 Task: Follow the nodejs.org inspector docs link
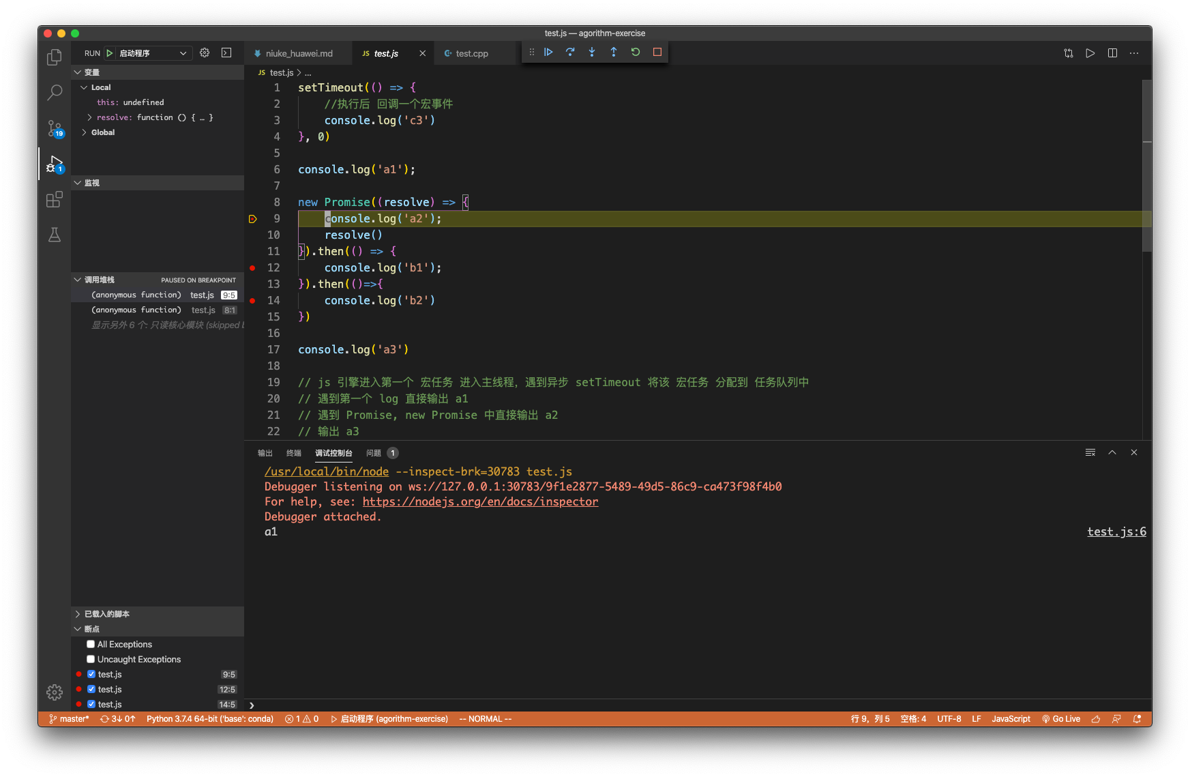pyautogui.click(x=480, y=501)
